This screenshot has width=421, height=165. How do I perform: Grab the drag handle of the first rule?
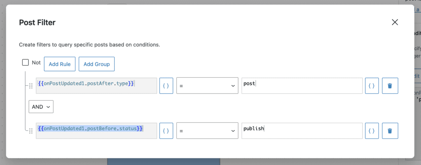coord(30,86)
